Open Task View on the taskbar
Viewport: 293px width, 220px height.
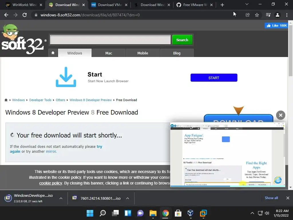point(115,213)
